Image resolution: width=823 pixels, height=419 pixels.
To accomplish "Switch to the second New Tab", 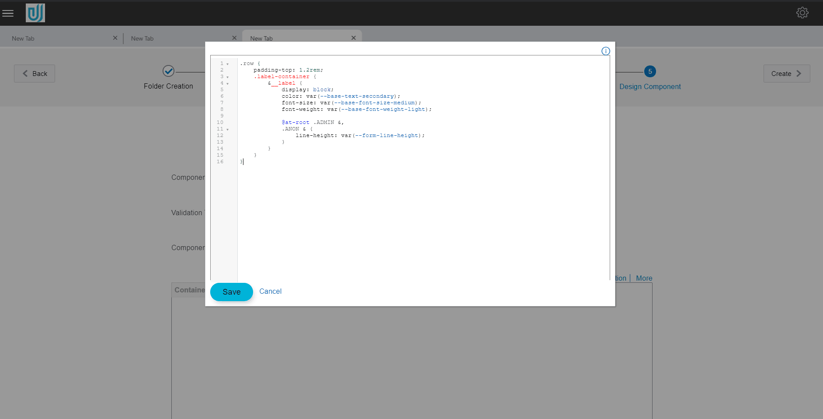I will [142, 38].
